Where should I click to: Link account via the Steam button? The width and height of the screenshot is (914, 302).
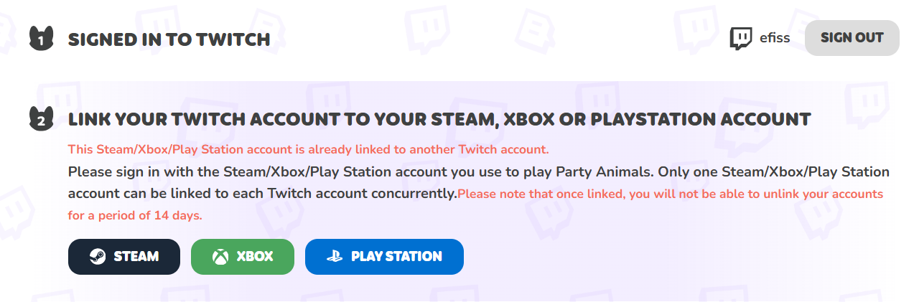pos(123,257)
